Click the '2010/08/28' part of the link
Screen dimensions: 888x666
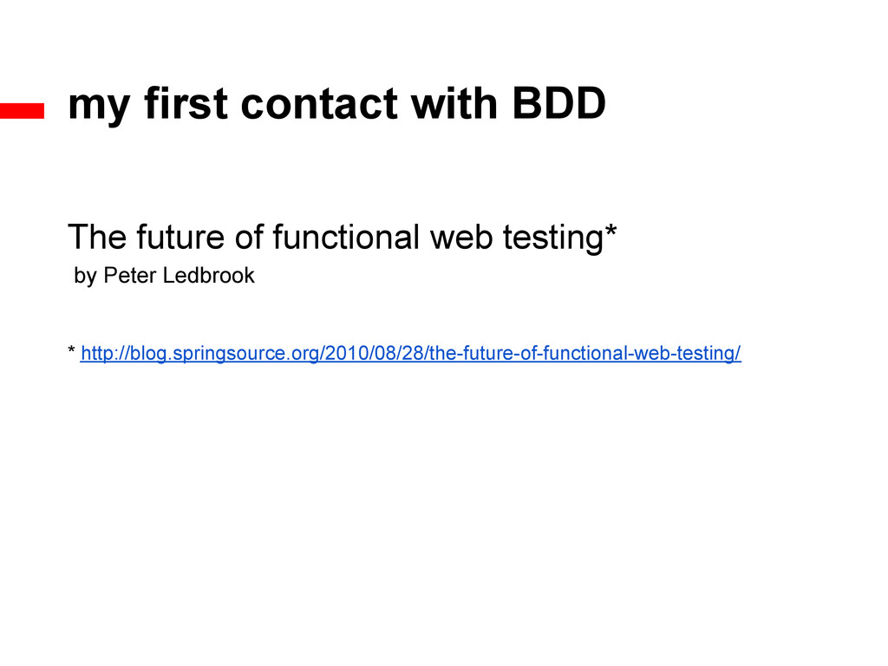pos(375,354)
